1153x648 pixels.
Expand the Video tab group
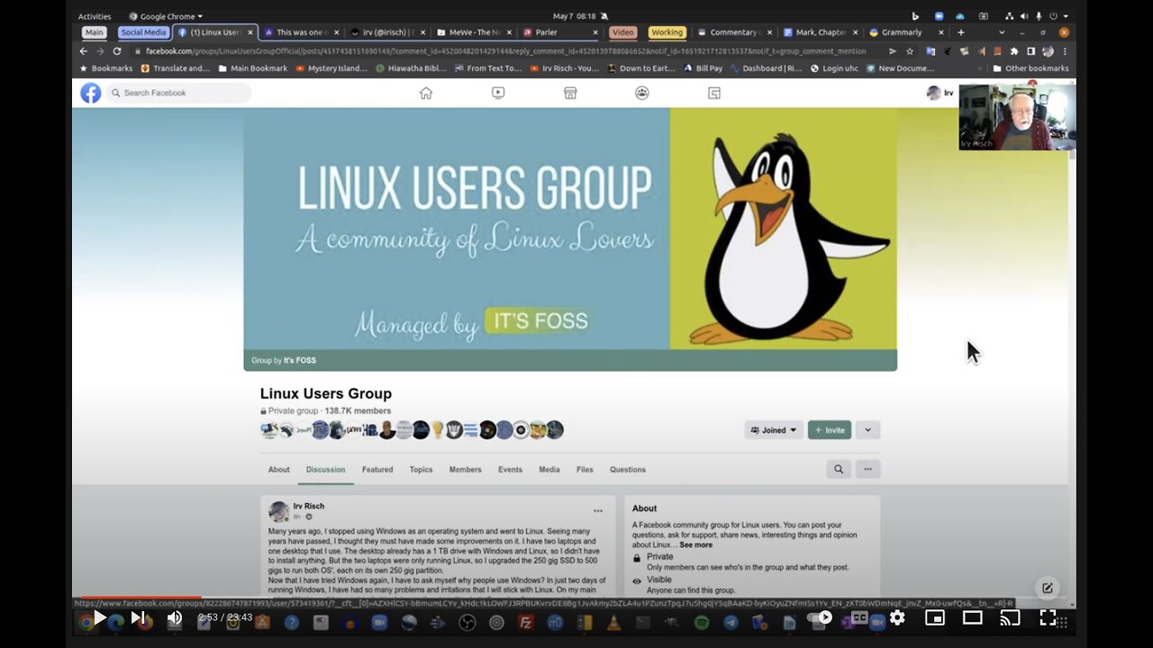622,32
